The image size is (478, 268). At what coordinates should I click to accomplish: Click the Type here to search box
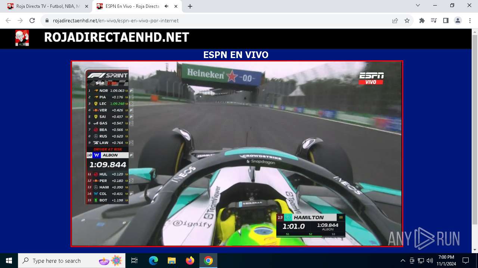click(72, 261)
